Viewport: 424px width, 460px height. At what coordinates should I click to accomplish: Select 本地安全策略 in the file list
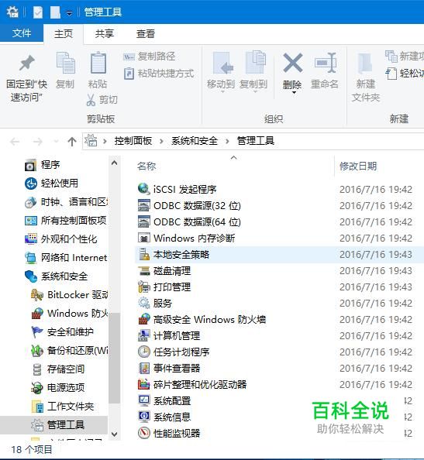point(181,254)
